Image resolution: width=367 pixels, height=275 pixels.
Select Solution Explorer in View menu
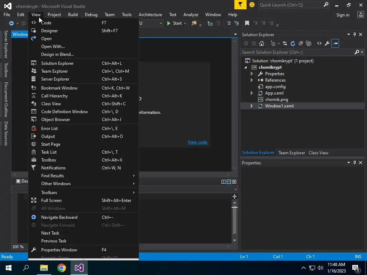[83, 63]
